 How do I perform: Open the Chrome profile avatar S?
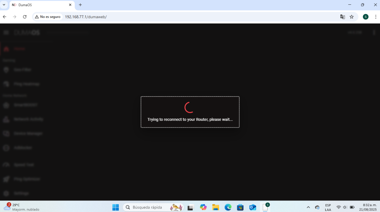(366, 17)
